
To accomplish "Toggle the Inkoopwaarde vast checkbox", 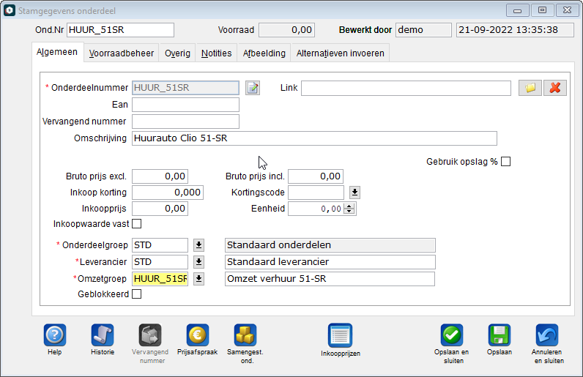I will coord(137,224).
